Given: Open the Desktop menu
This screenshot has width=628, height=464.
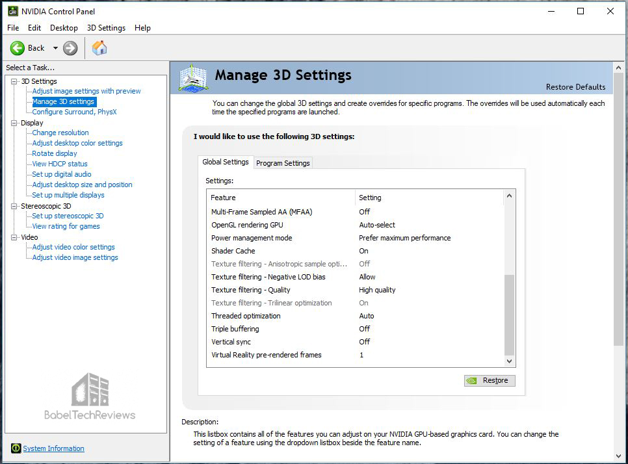Looking at the screenshot, I should coord(64,28).
